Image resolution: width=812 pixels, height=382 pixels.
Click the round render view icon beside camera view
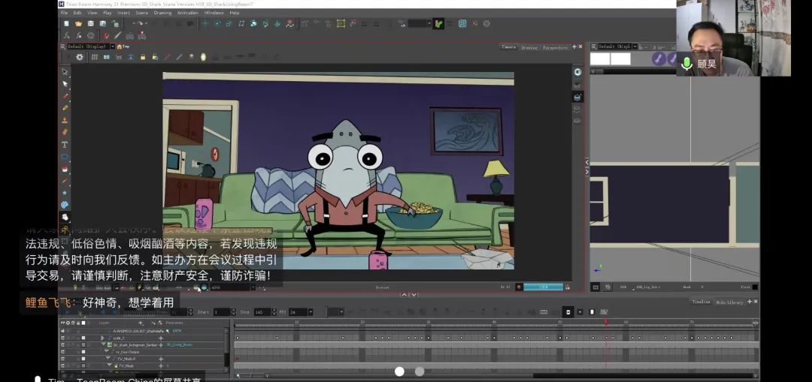pyautogui.click(x=578, y=72)
